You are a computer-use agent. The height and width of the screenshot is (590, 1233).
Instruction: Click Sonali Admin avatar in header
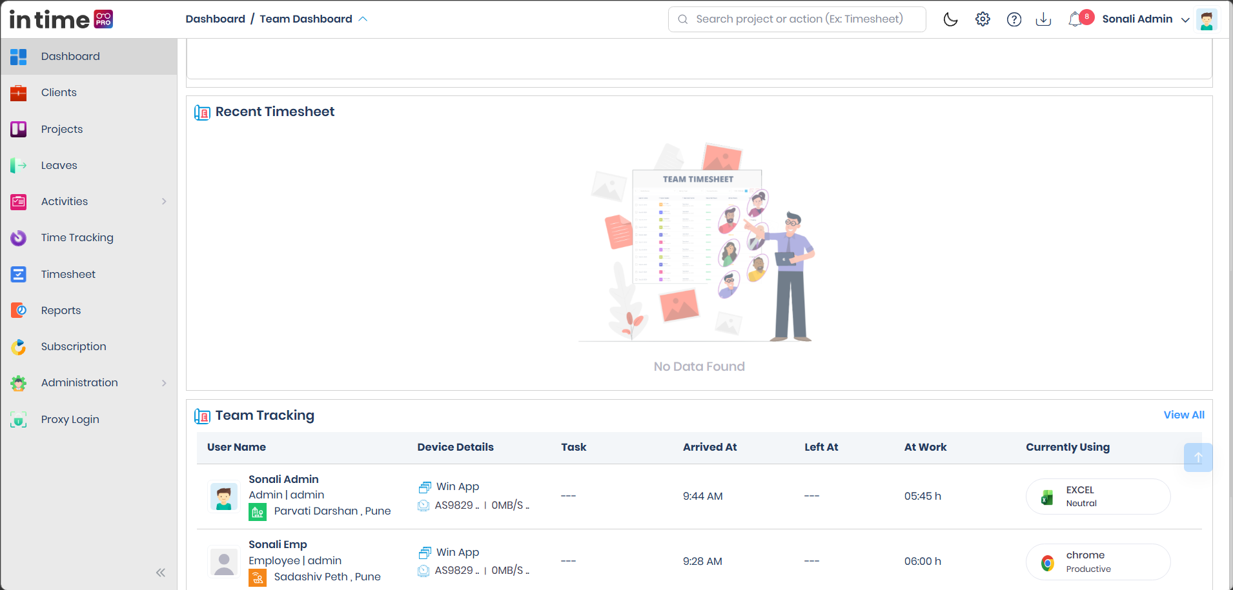[x=1207, y=19]
